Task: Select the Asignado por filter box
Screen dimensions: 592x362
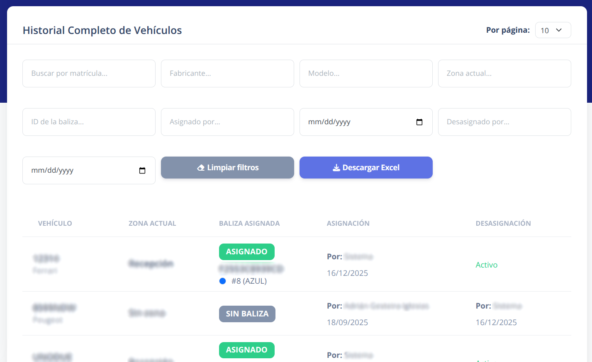Action: tap(227, 122)
